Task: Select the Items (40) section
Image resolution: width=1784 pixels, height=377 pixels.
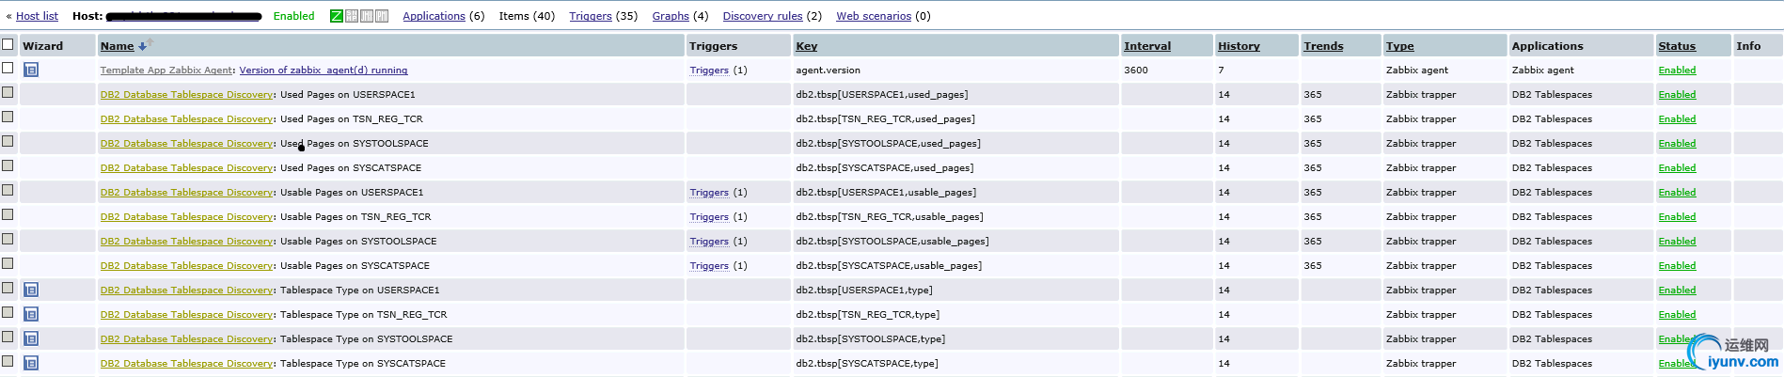Action: click(x=527, y=16)
